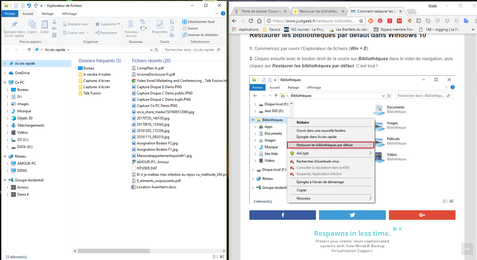The image size is (477, 260).
Task: Click the Chrome back arrow
Action: (x=234, y=21)
